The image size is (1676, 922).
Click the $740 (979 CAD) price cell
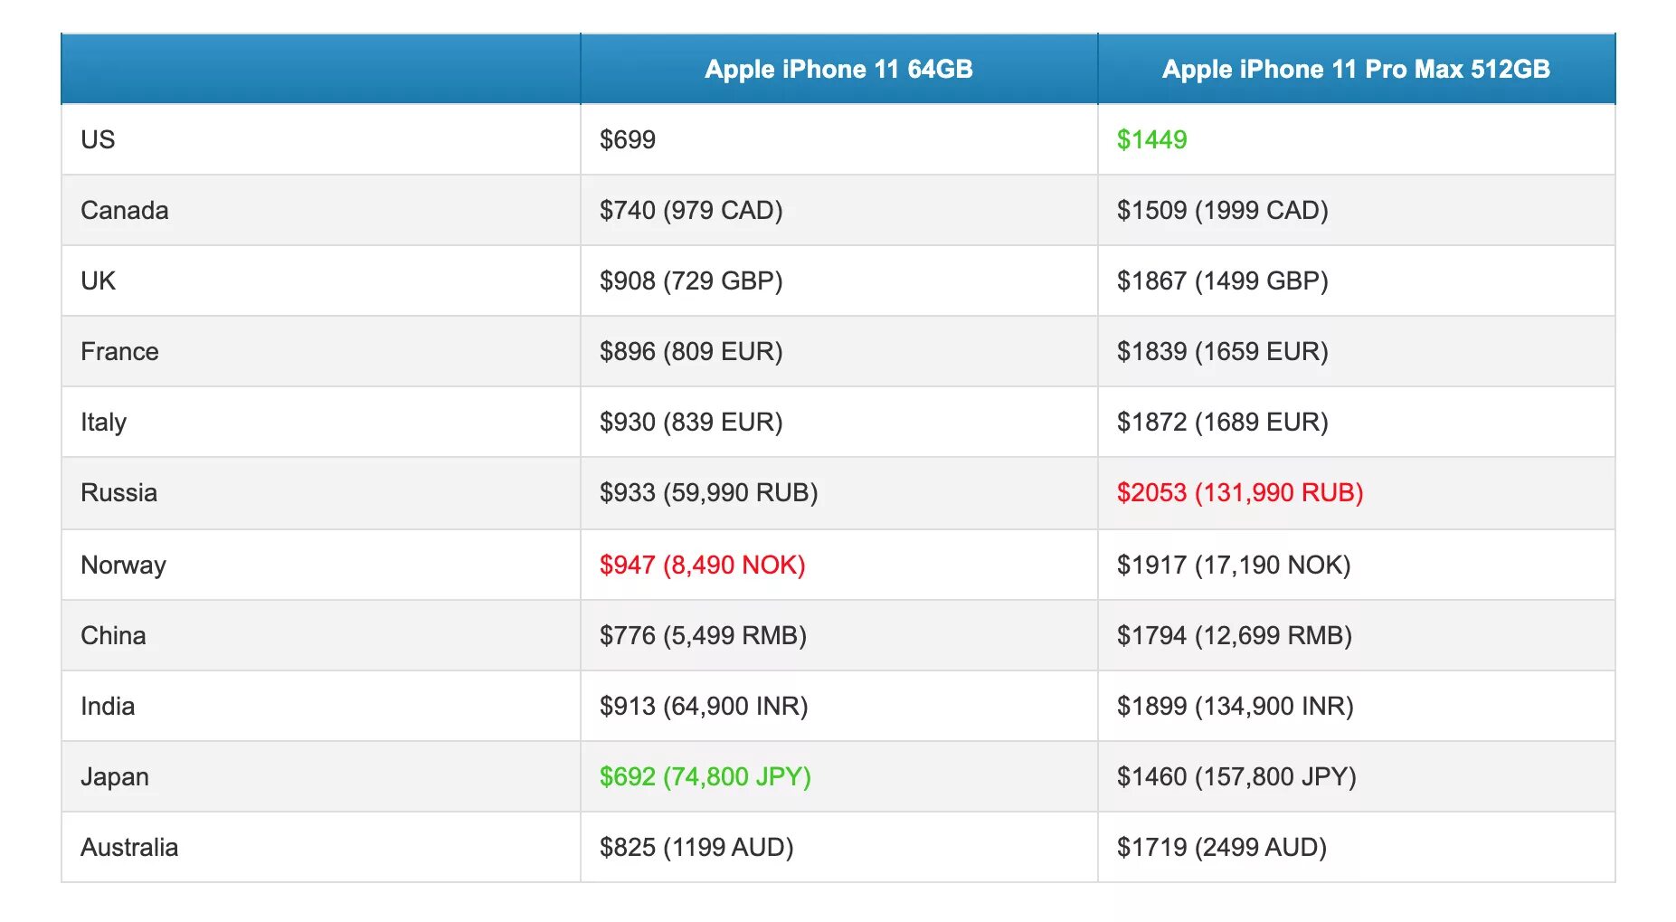pyautogui.click(x=690, y=211)
